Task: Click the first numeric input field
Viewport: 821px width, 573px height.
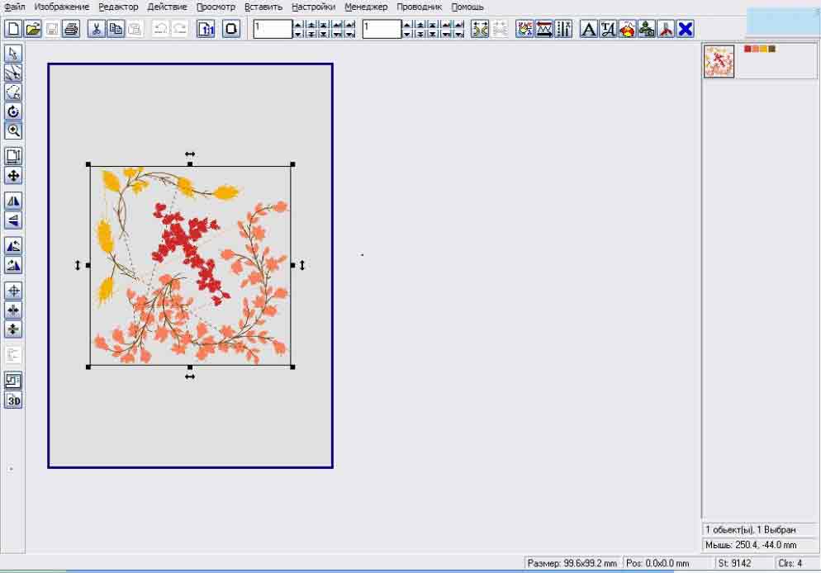Action: (273, 30)
